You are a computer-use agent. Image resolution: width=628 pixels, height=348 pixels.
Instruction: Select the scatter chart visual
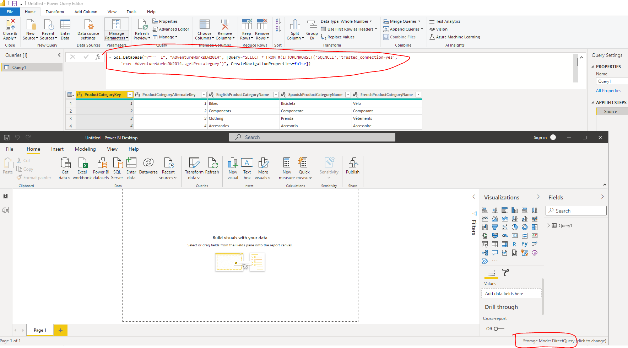(x=505, y=227)
